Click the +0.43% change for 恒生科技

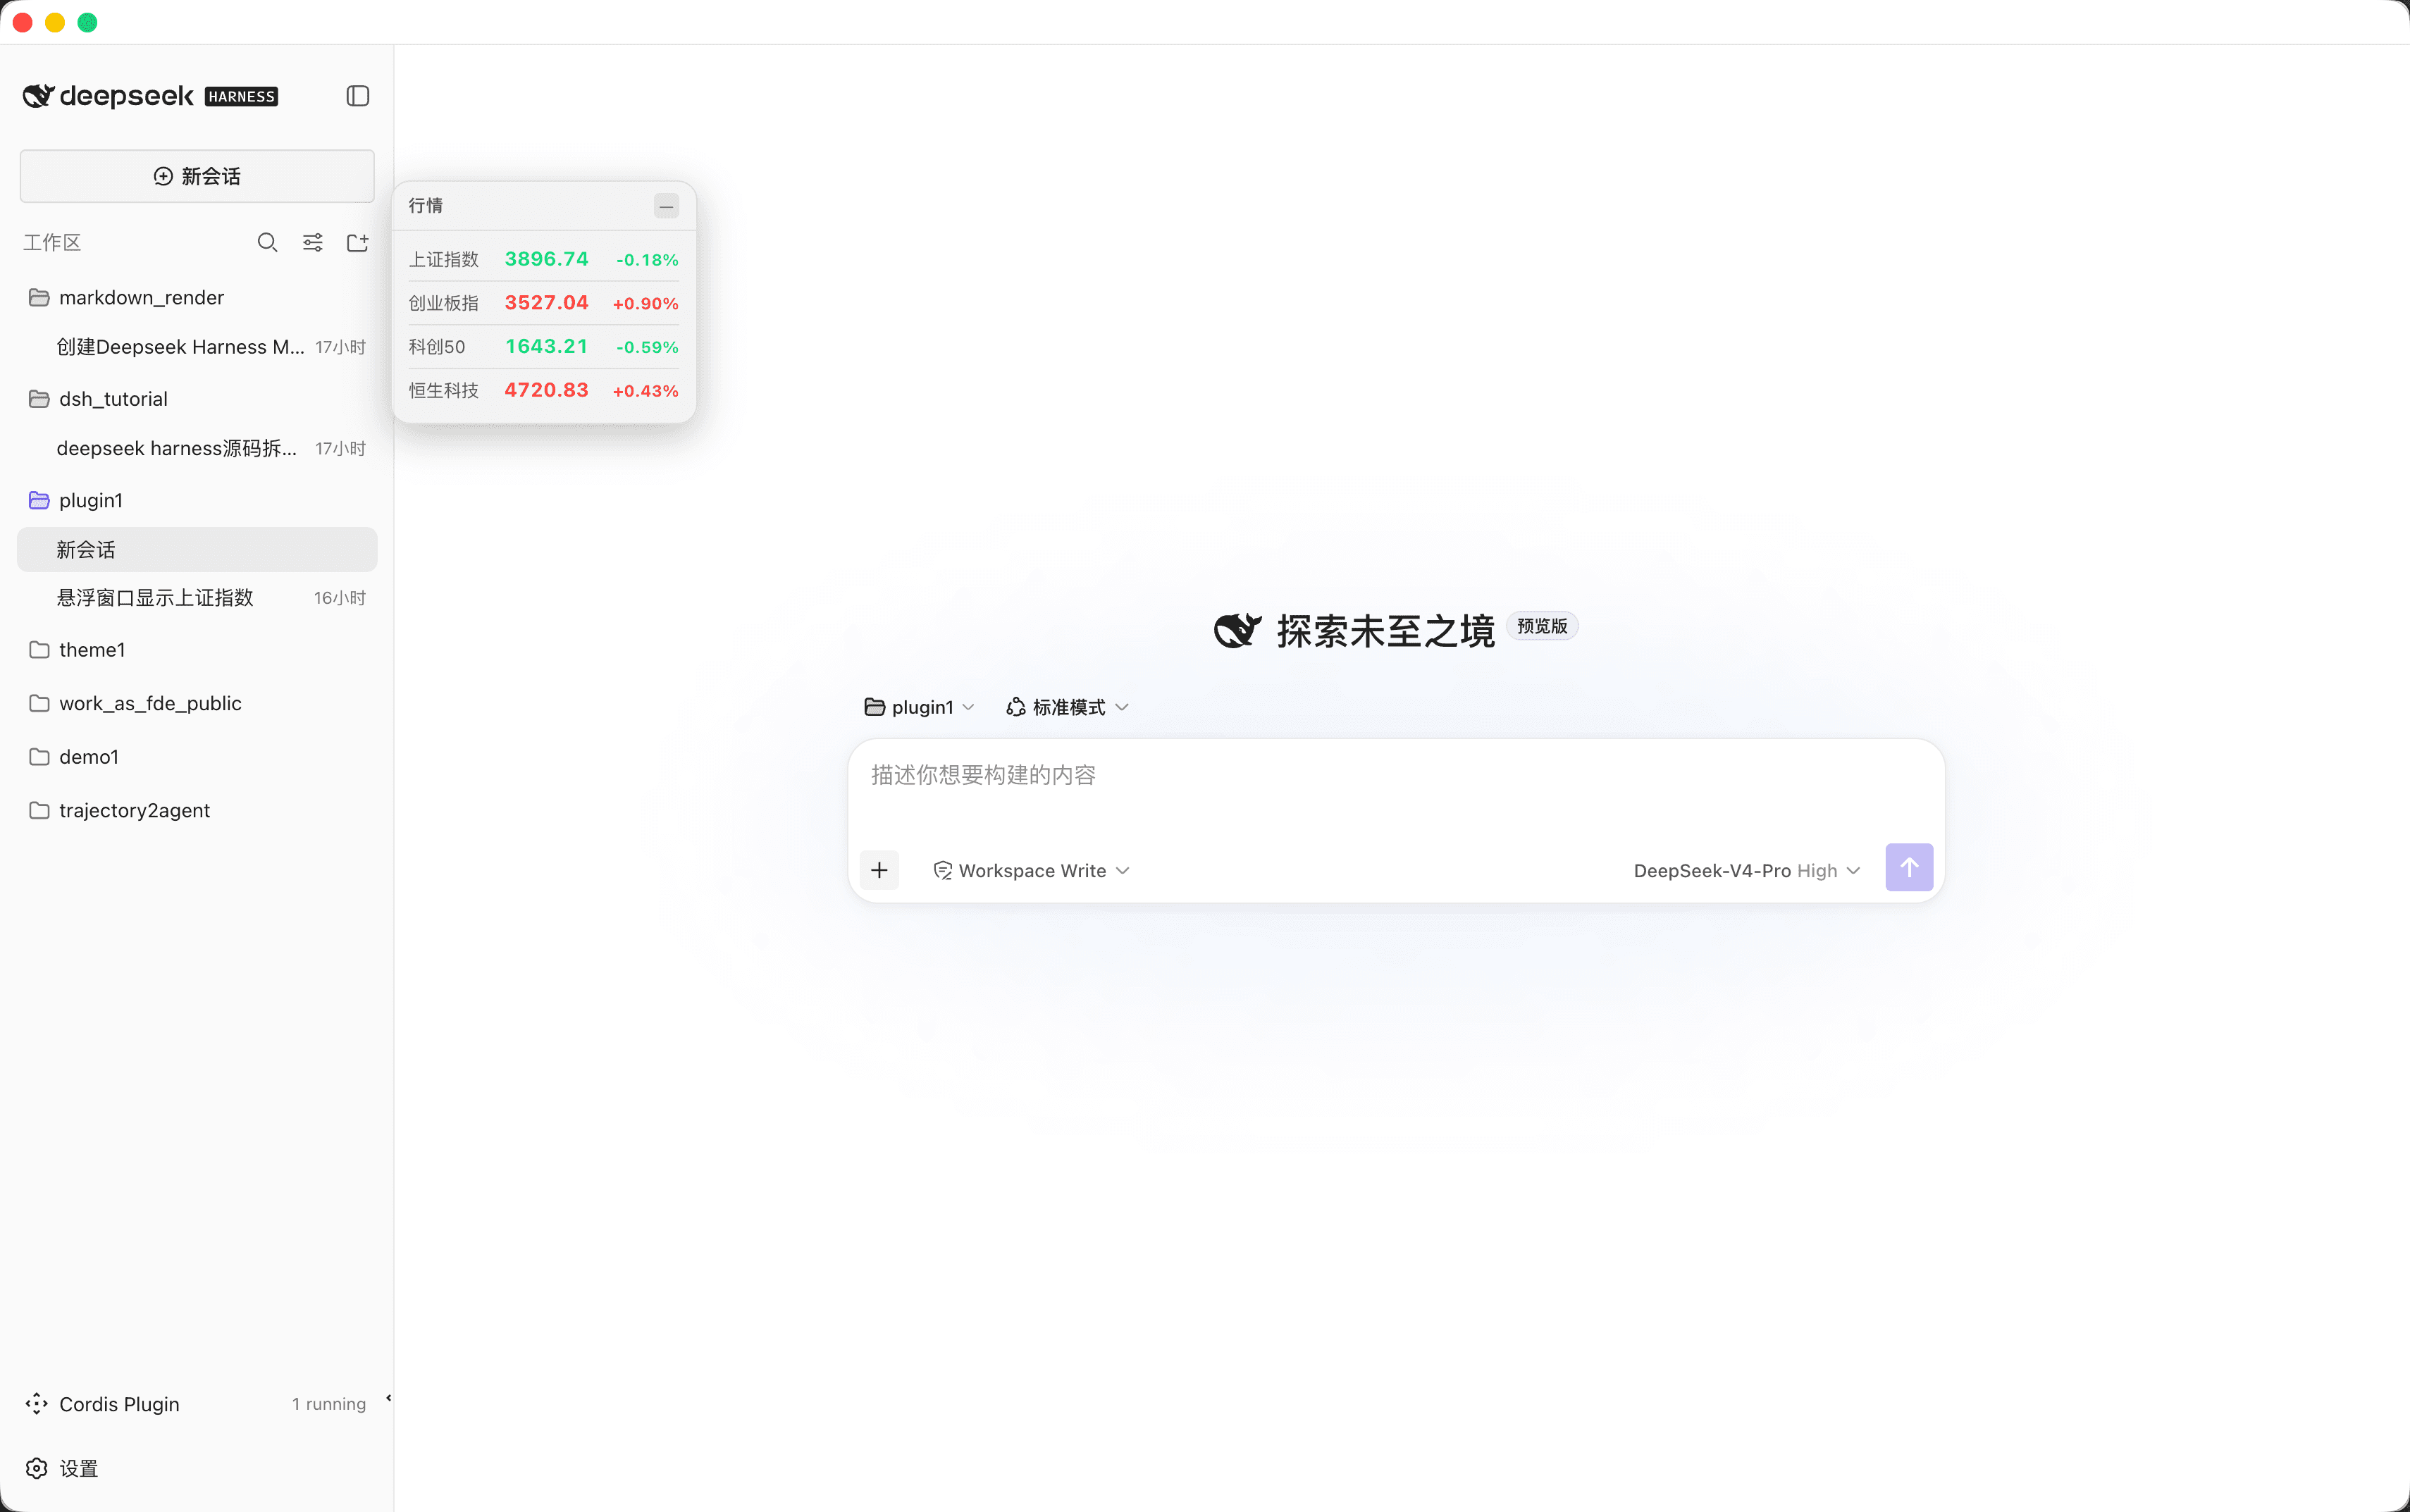pyautogui.click(x=645, y=391)
